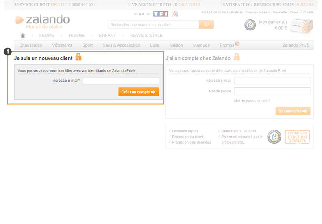Click the magnifier search button

(206, 25)
